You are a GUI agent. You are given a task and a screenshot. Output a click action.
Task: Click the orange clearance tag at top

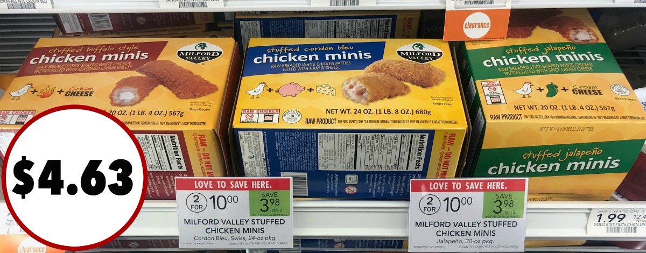477,24
